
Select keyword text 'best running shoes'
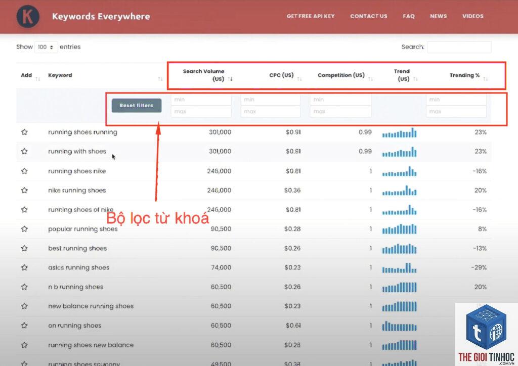(x=77, y=248)
